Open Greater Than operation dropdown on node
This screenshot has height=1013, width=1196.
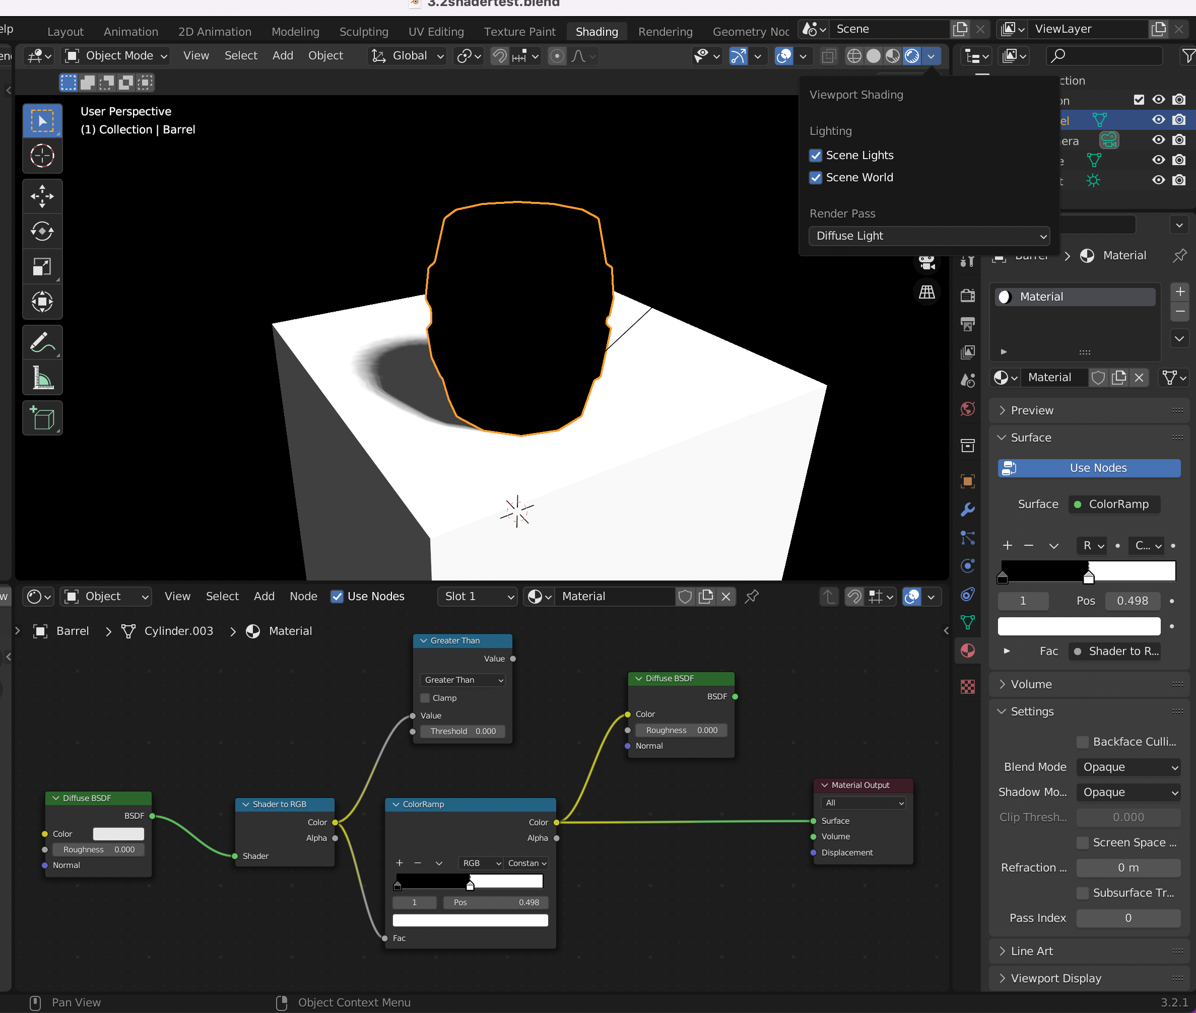tap(462, 680)
